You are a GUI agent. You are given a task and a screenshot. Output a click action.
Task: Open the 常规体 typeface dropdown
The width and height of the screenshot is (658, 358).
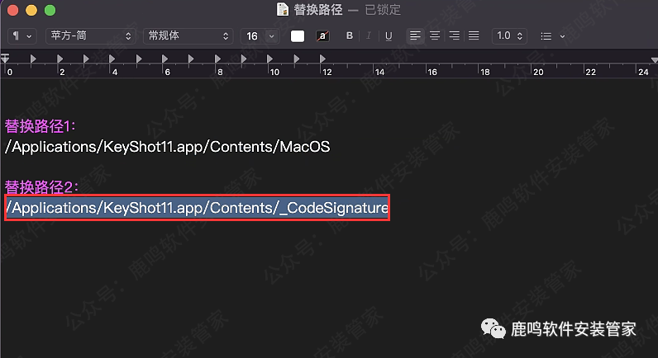pyautogui.click(x=188, y=36)
